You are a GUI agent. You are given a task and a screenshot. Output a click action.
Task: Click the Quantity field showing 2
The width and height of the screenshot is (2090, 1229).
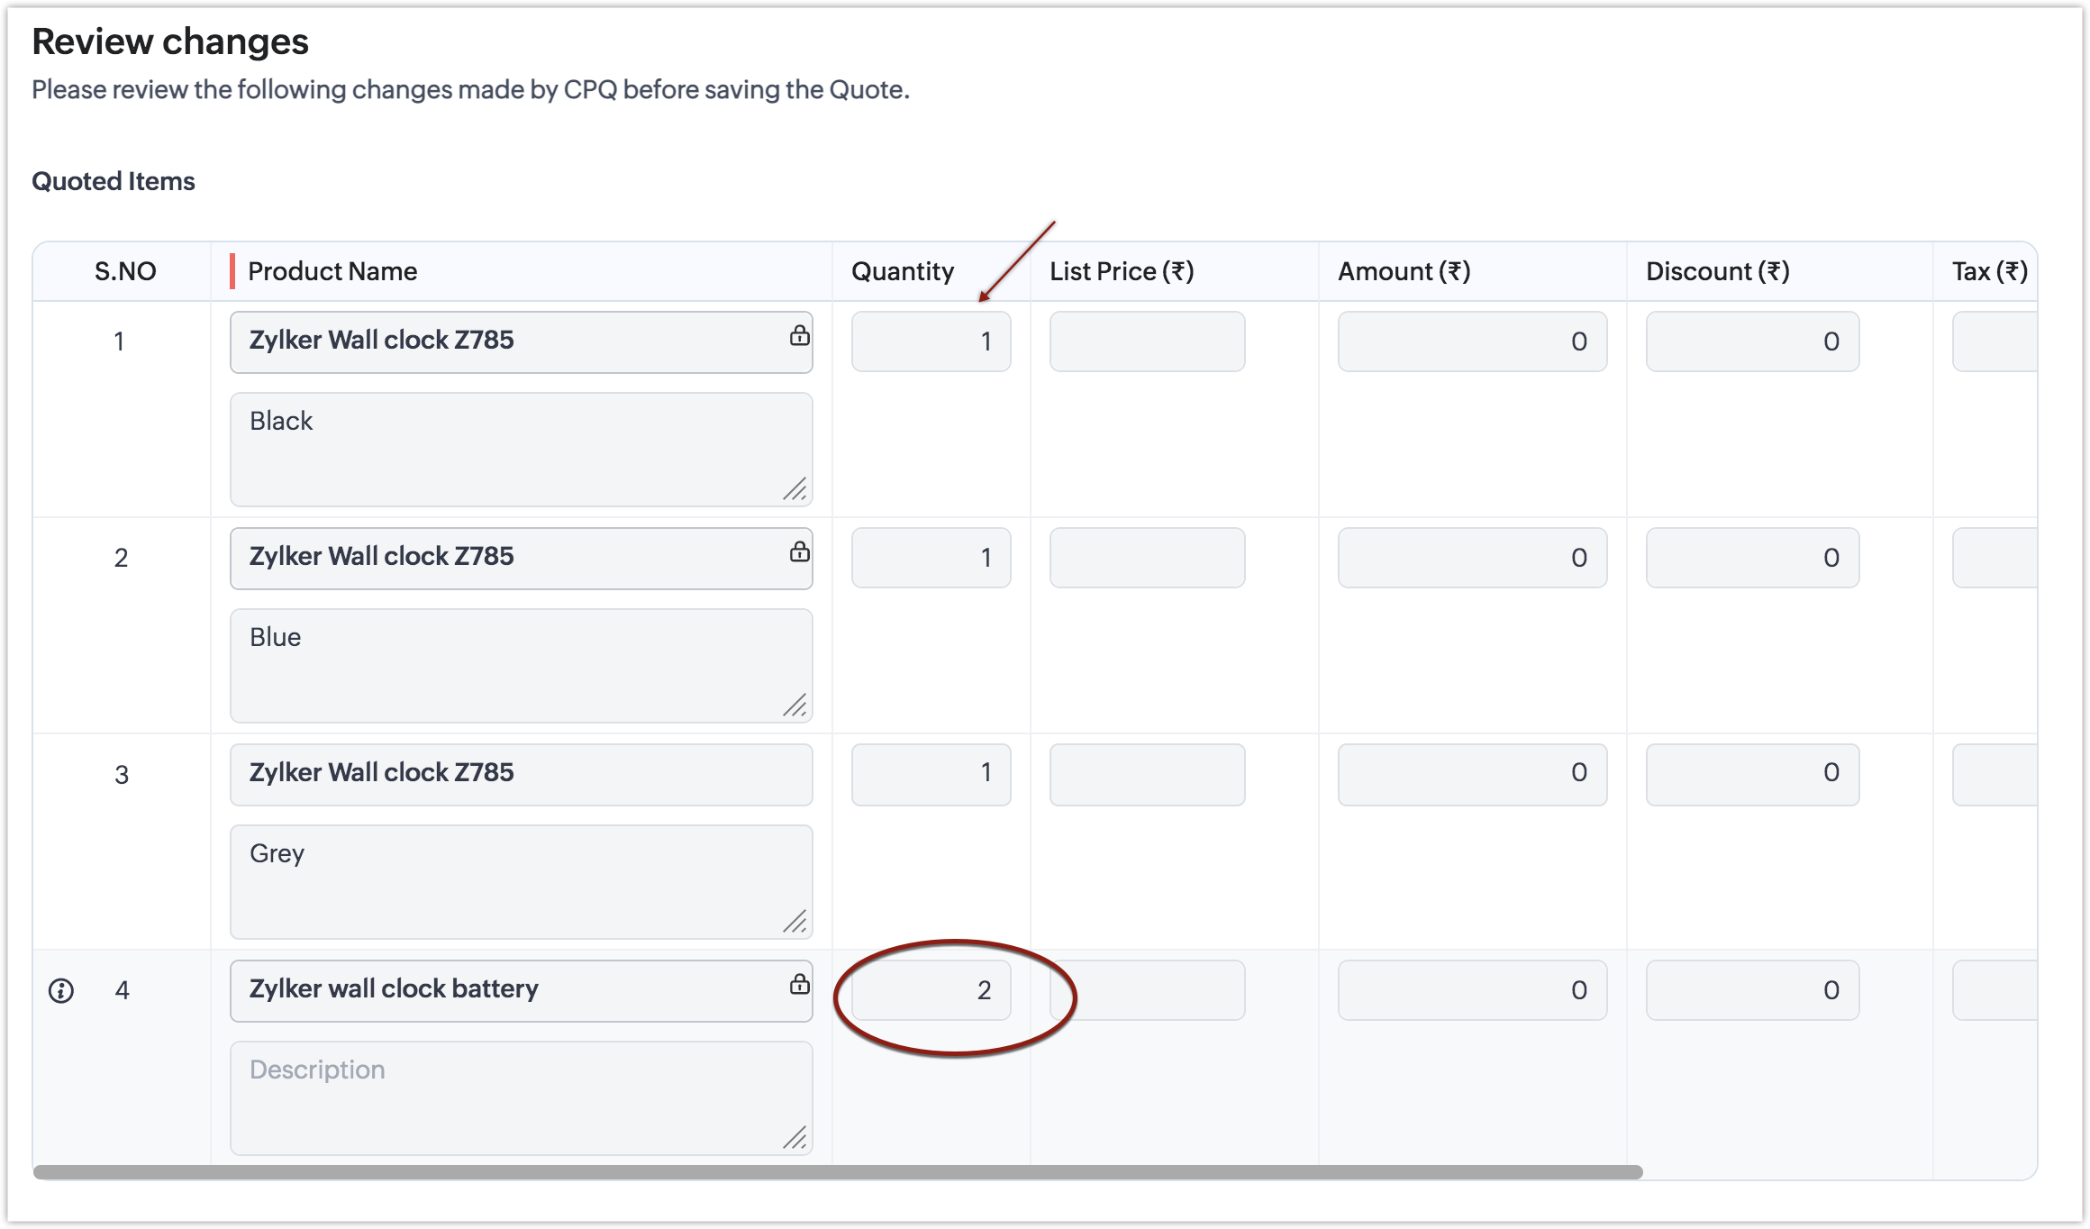[931, 990]
